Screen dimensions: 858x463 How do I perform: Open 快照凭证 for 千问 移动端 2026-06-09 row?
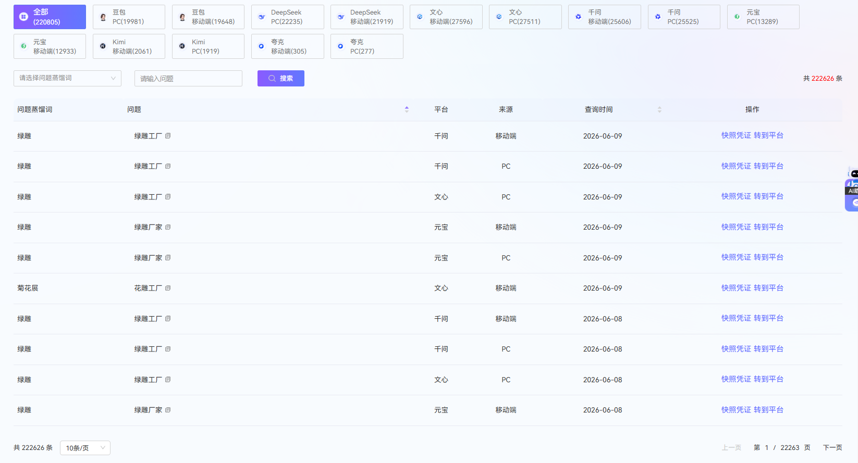pos(736,135)
